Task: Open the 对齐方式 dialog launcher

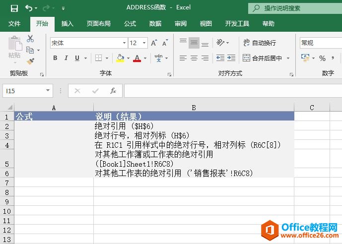Action: click(291, 74)
